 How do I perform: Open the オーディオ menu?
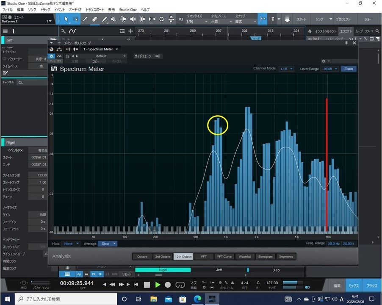click(x=75, y=10)
